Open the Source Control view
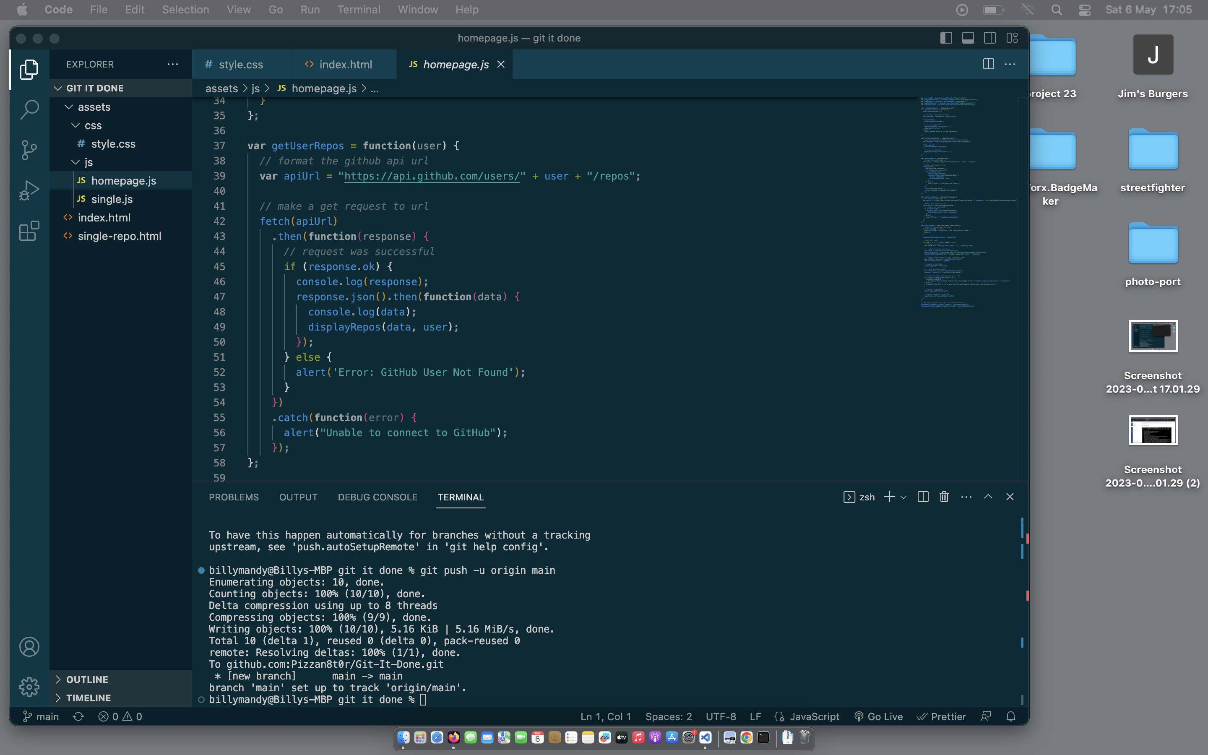The image size is (1208, 755). point(29,150)
